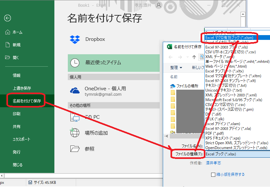Click the Dropbox logo icon
Screen dimensions: 270x187
[x=75, y=39]
